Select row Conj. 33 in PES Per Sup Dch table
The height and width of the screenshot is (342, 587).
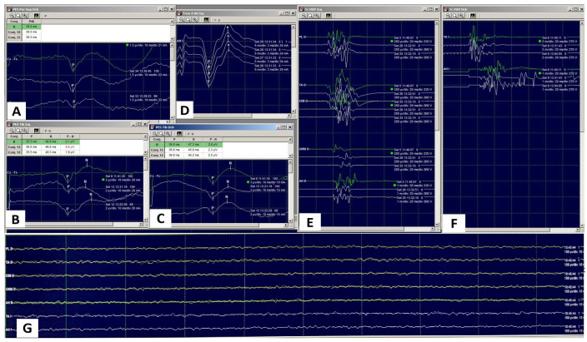(24, 37)
